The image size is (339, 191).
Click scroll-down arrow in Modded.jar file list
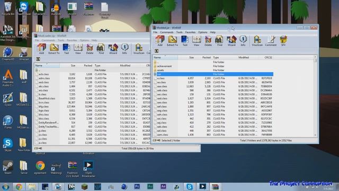pyautogui.click(x=315, y=135)
